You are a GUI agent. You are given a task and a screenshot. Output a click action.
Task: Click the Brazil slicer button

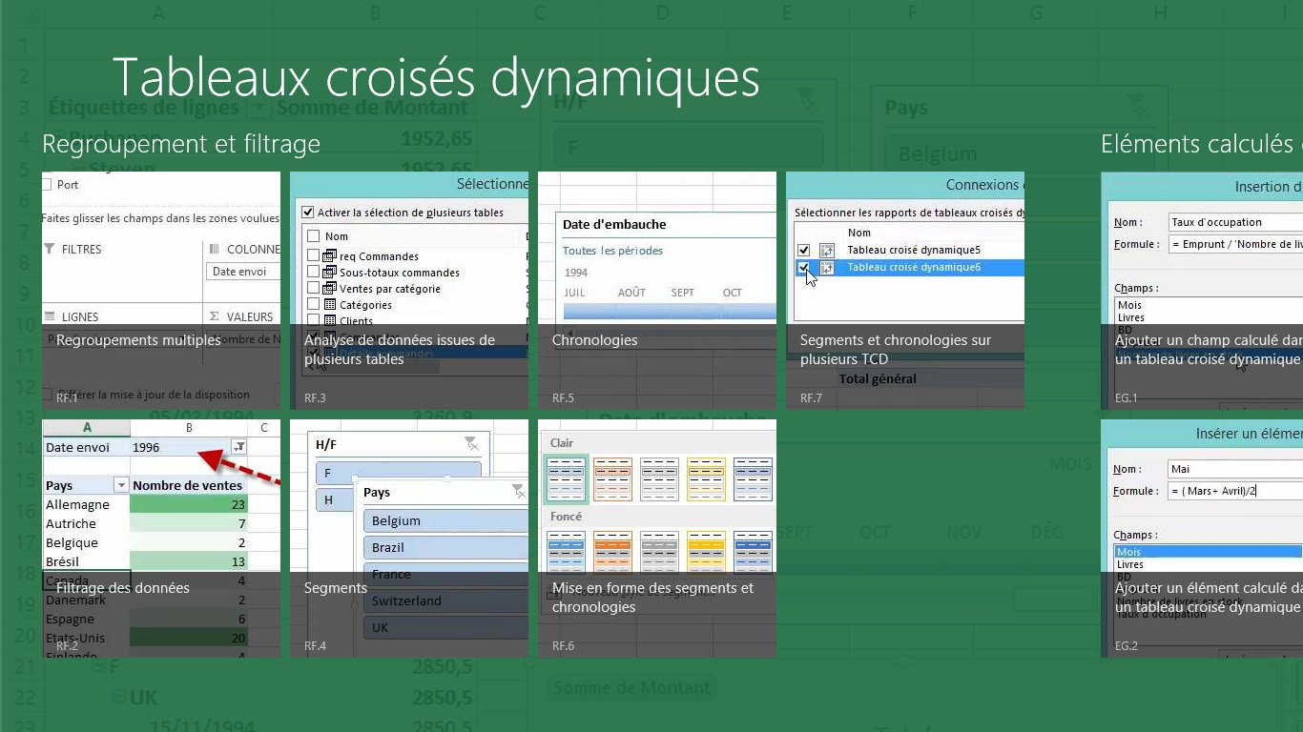click(x=445, y=547)
